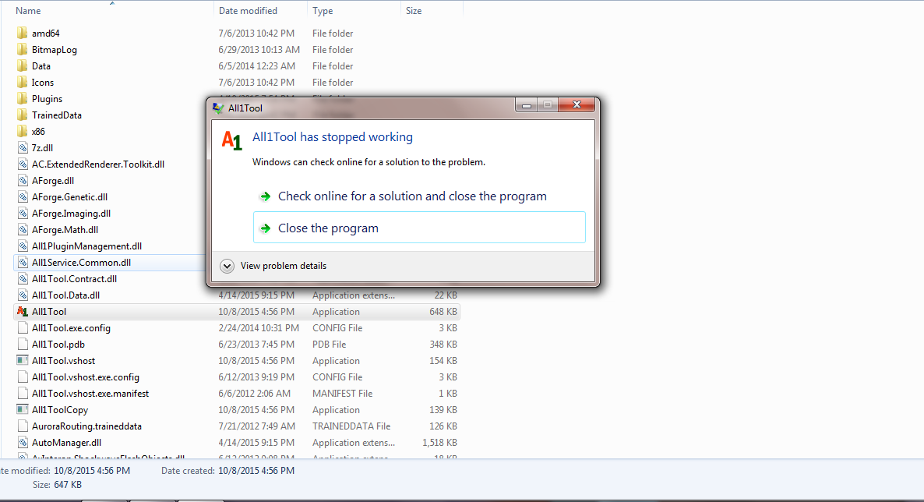Click the Plugins folder icon

[23, 98]
